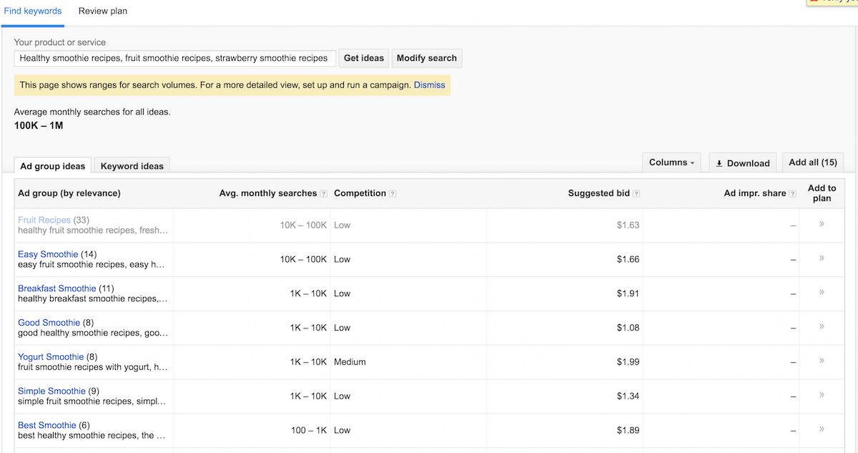Dismiss the search volumes notice
Image resolution: width=858 pixels, height=453 pixels.
(x=429, y=84)
